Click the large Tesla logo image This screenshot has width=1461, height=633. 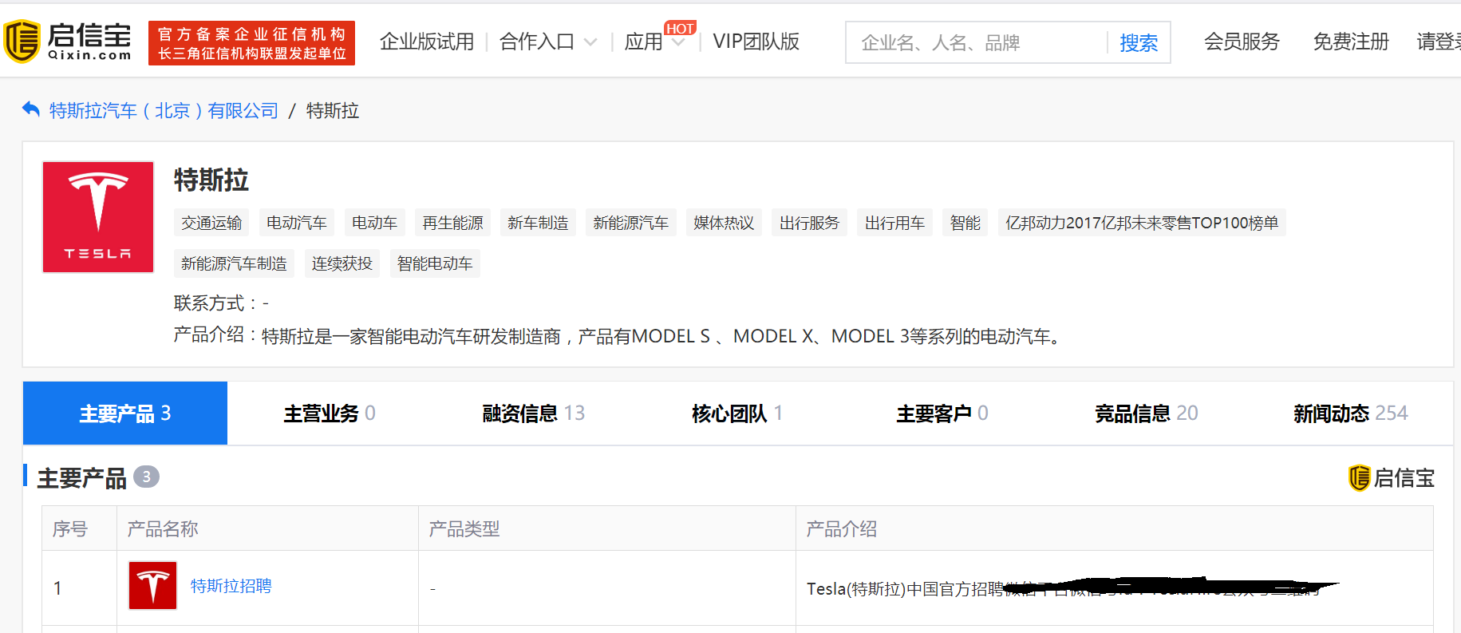pos(98,217)
